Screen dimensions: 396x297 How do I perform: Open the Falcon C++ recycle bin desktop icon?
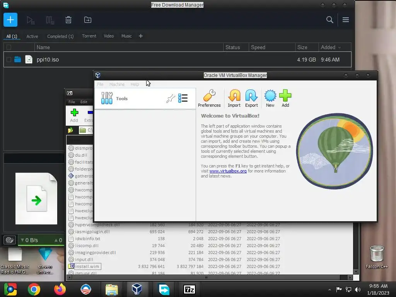[377, 257]
